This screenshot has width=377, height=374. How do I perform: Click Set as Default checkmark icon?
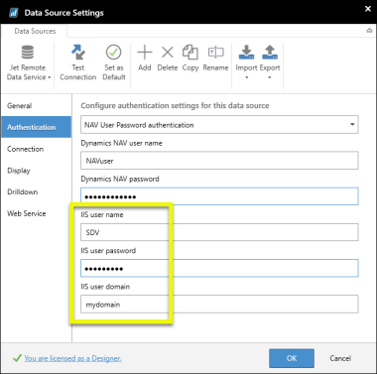click(113, 53)
